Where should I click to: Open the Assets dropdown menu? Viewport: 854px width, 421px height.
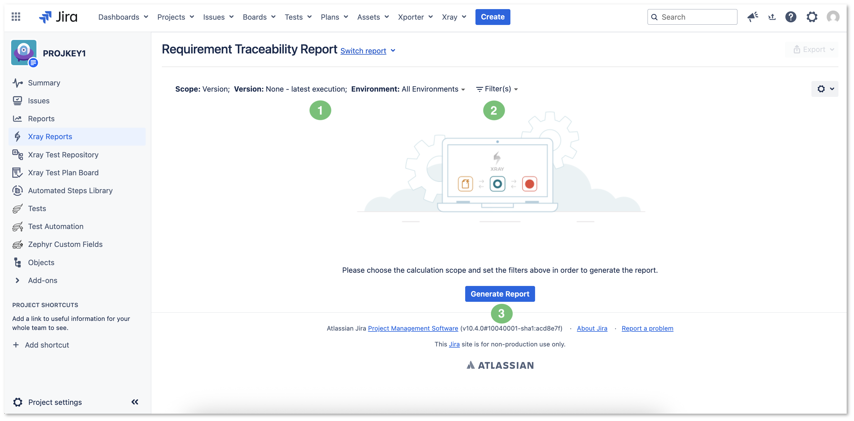click(373, 17)
